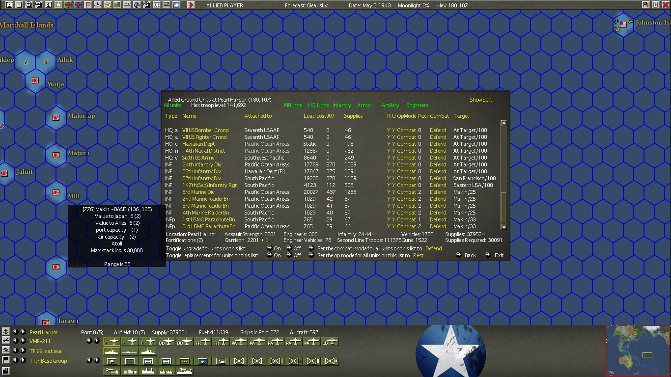671x377 pixels.
Task: Toggle replacements (R) flag for Sixth US Army
Action: pyautogui.click(x=389, y=158)
